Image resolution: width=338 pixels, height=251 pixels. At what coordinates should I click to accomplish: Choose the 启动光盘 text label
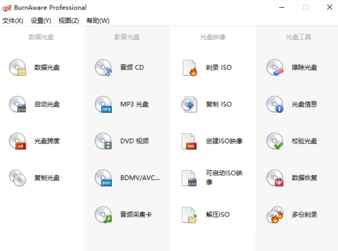coord(47,104)
